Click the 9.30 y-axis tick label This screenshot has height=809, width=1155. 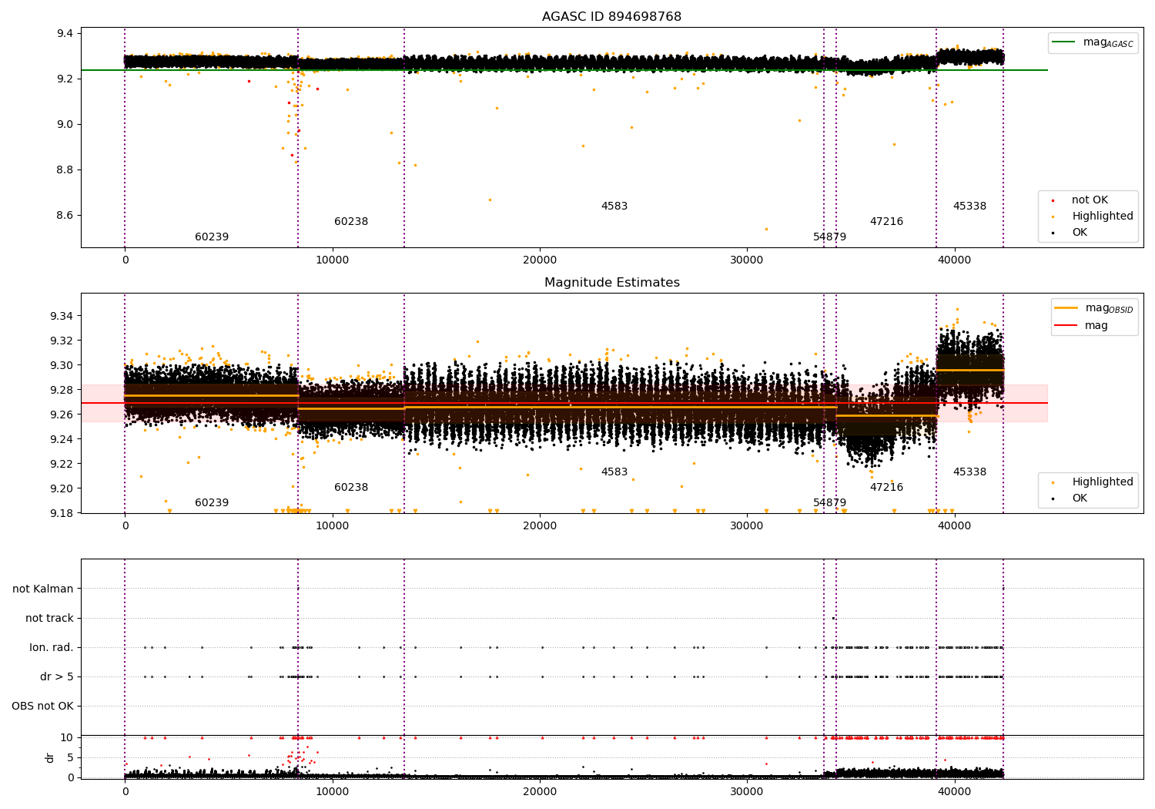tap(62, 365)
